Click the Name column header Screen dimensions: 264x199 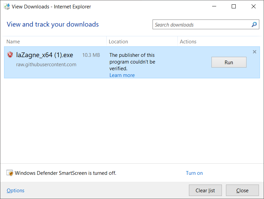click(x=13, y=42)
